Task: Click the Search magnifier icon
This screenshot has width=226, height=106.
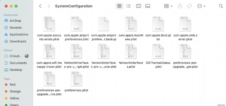Action: coord(221,6)
